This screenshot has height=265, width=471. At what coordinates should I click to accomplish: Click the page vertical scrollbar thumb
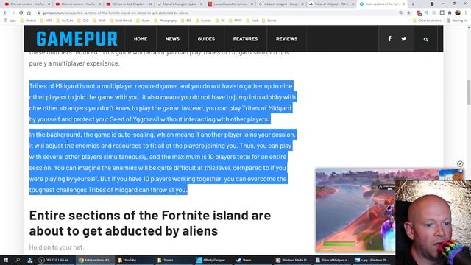point(469,93)
